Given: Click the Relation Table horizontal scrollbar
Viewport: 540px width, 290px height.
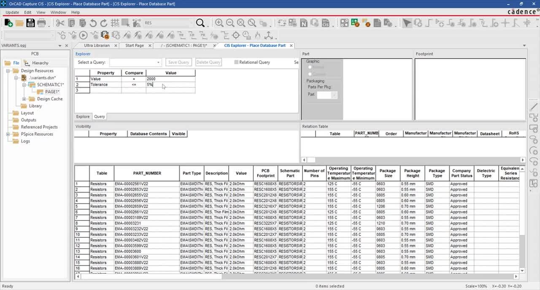Looking at the screenshot, I should [413, 160].
